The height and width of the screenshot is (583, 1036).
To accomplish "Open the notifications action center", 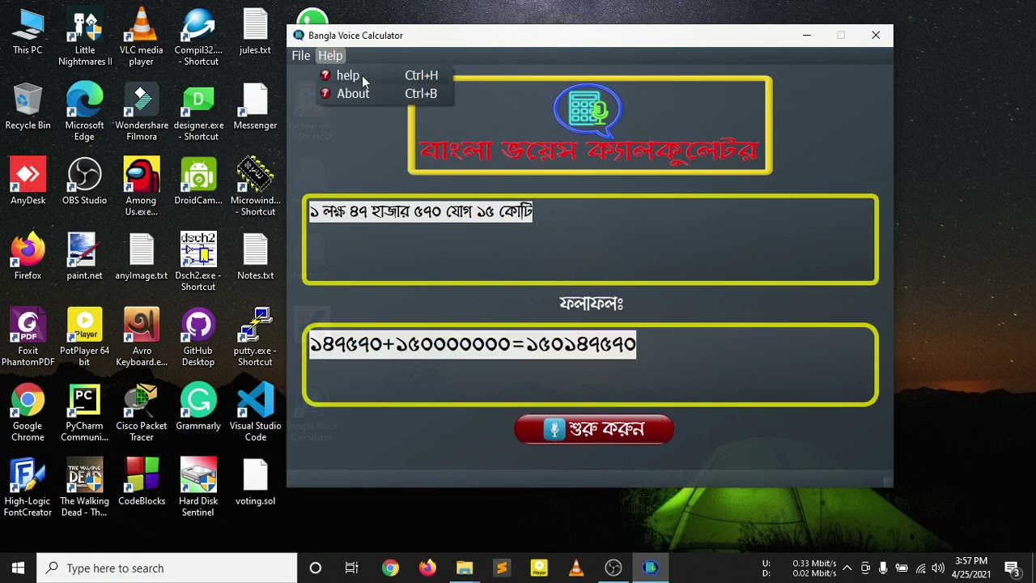I will [x=1012, y=568].
